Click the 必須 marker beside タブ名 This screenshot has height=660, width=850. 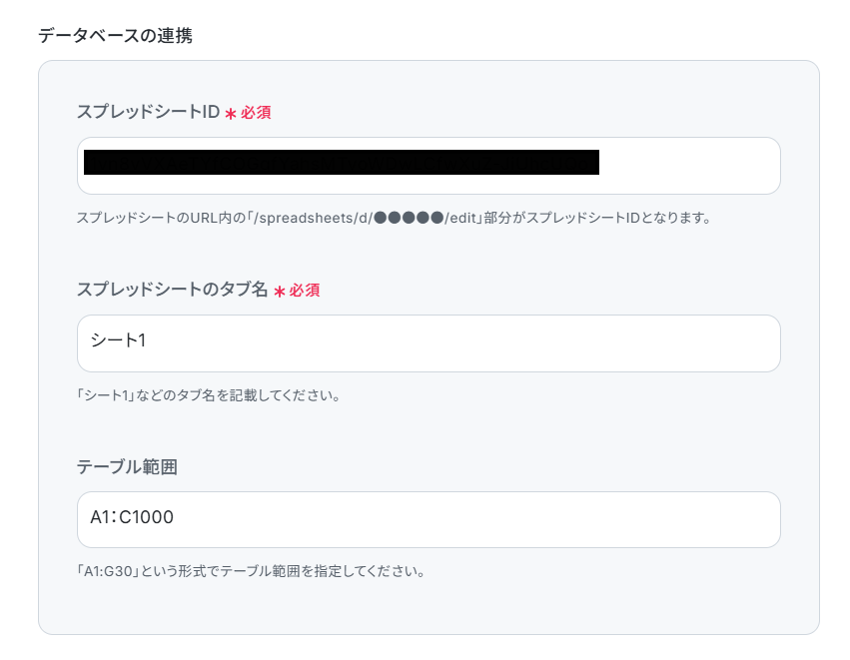[x=304, y=291]
